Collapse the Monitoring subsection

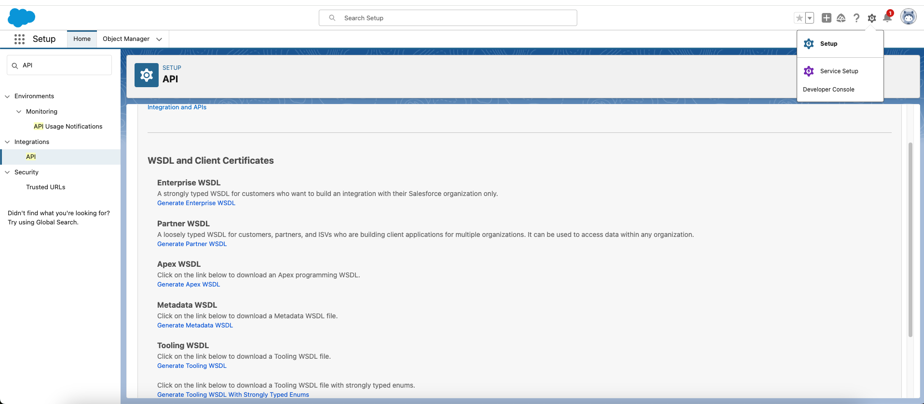click(x=19, y=112)
